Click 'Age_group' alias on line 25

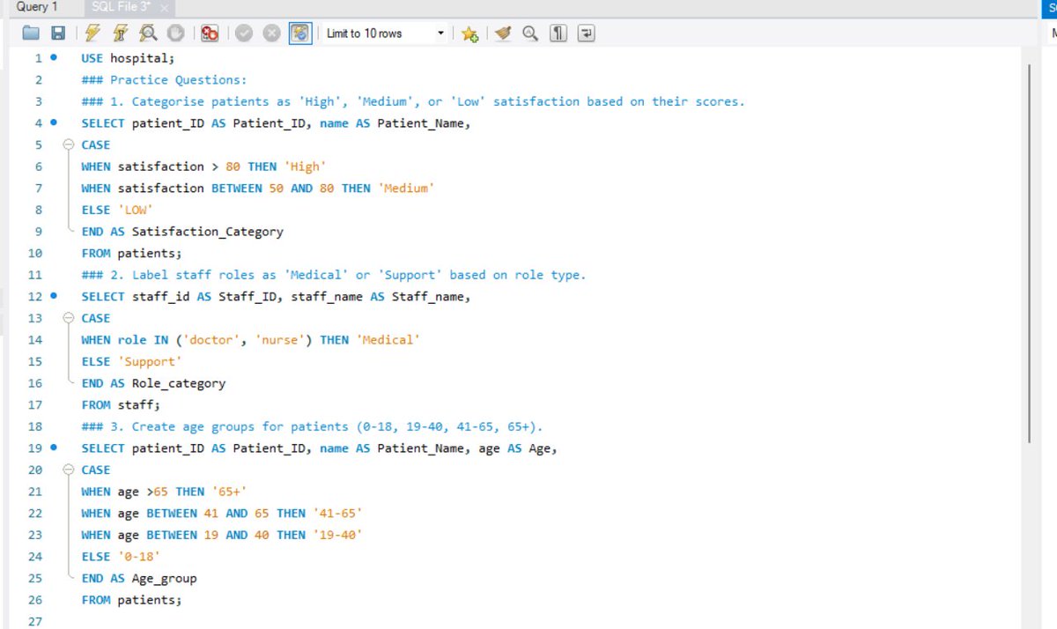click(164, 579)
